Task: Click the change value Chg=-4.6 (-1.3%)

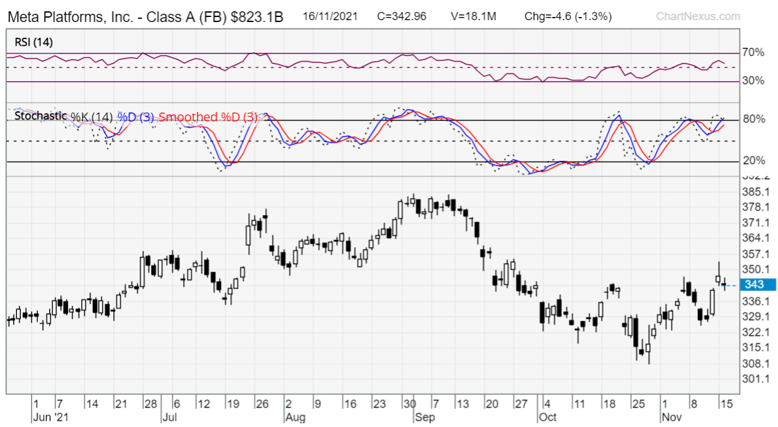Action: [x=568, y=16]
